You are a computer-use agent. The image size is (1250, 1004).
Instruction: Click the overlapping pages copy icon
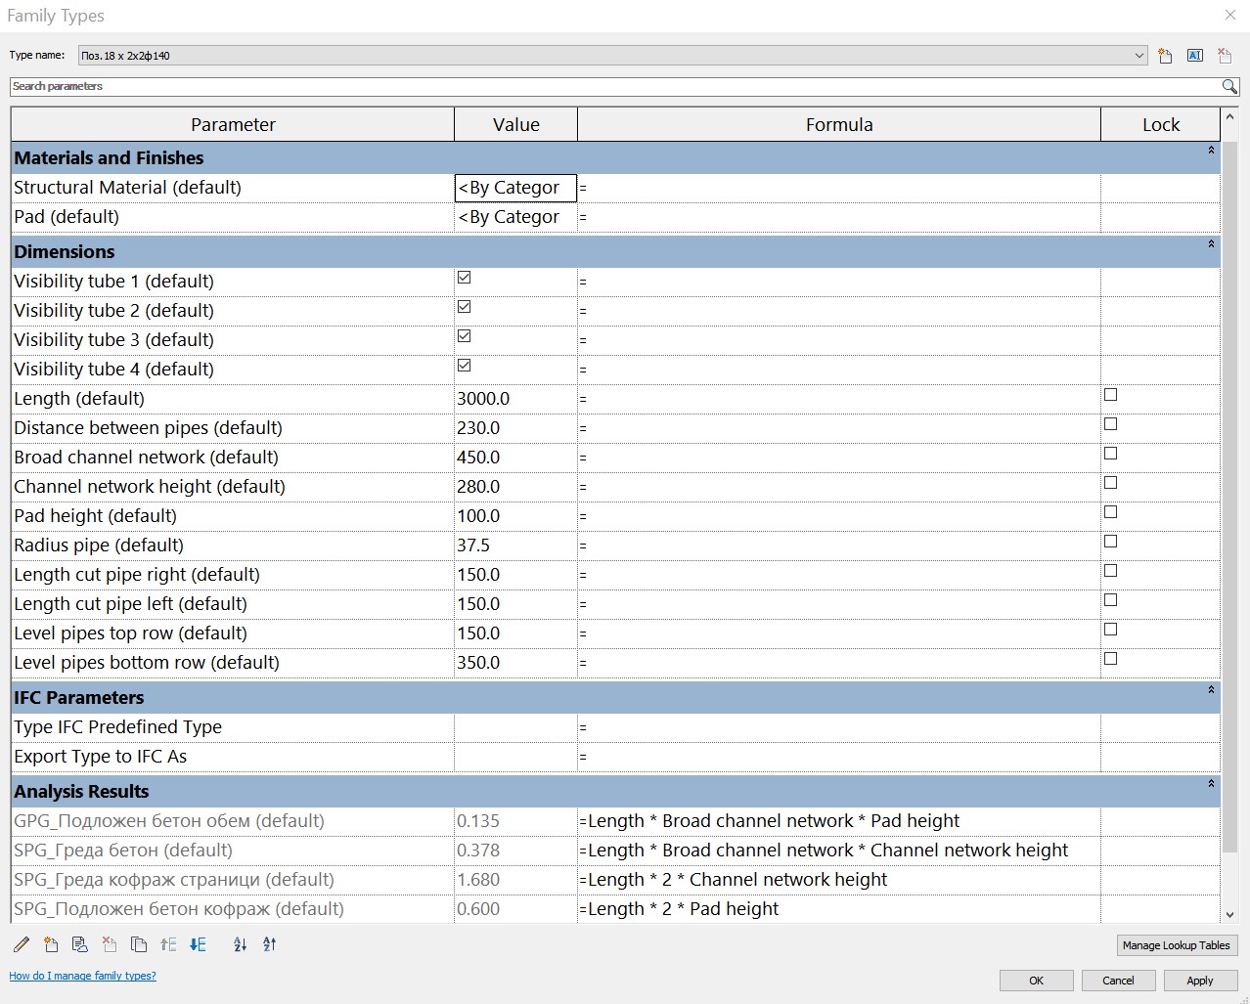tap(139, 944)
